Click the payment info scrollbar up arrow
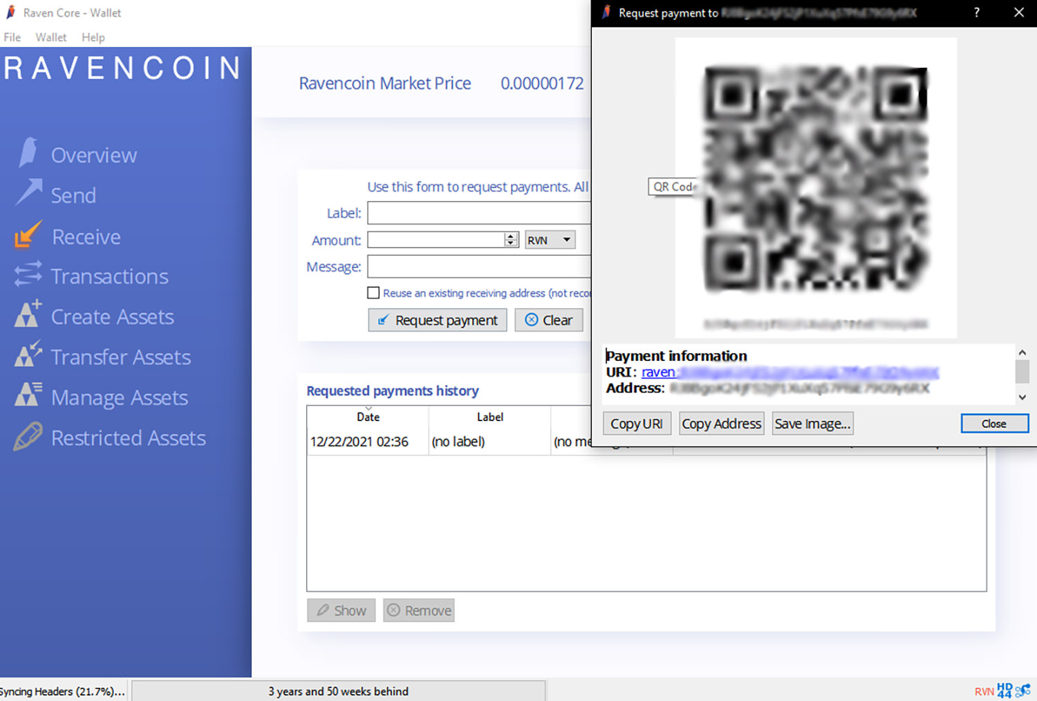The image size is (1037, 701). 1022,353
